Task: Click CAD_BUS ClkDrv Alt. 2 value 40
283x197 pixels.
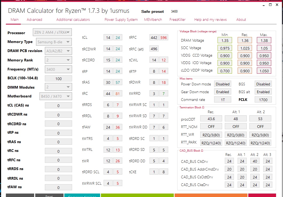Action: (x=255, y=161)
